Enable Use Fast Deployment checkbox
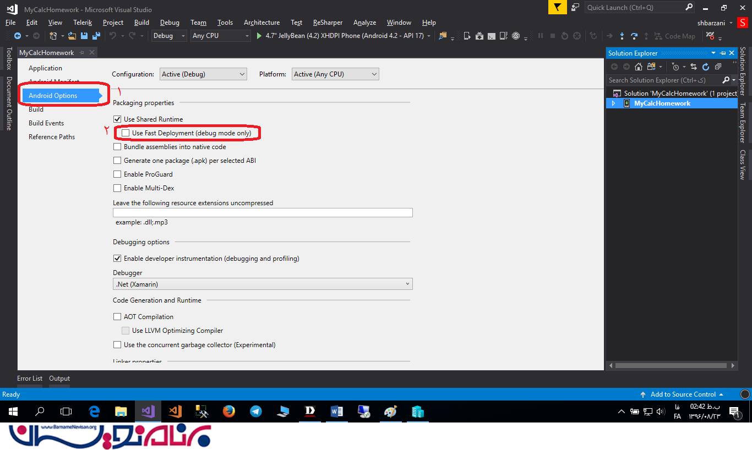 pos(126,133)
